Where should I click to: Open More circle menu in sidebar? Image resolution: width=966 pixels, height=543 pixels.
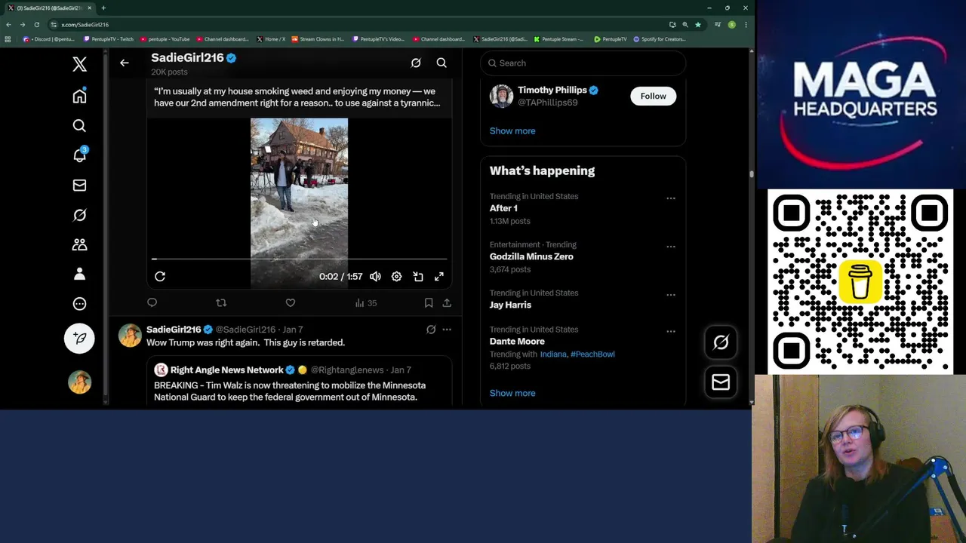click(79, 304)
